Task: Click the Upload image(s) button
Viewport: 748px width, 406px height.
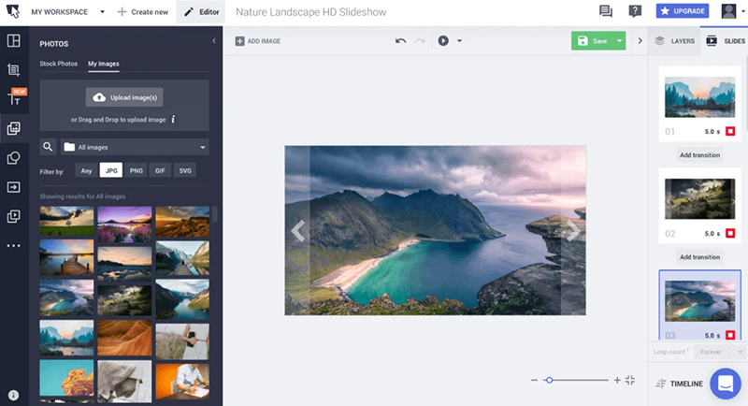Action: tap(124, 96)
